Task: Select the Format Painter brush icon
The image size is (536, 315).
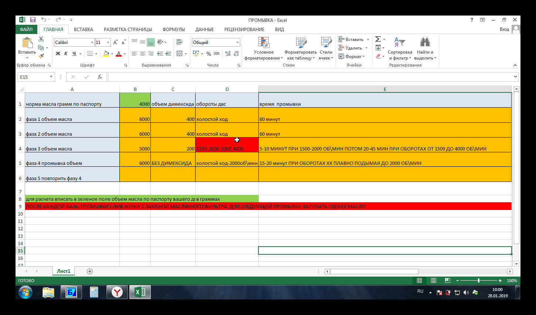Action: (41, 56)
